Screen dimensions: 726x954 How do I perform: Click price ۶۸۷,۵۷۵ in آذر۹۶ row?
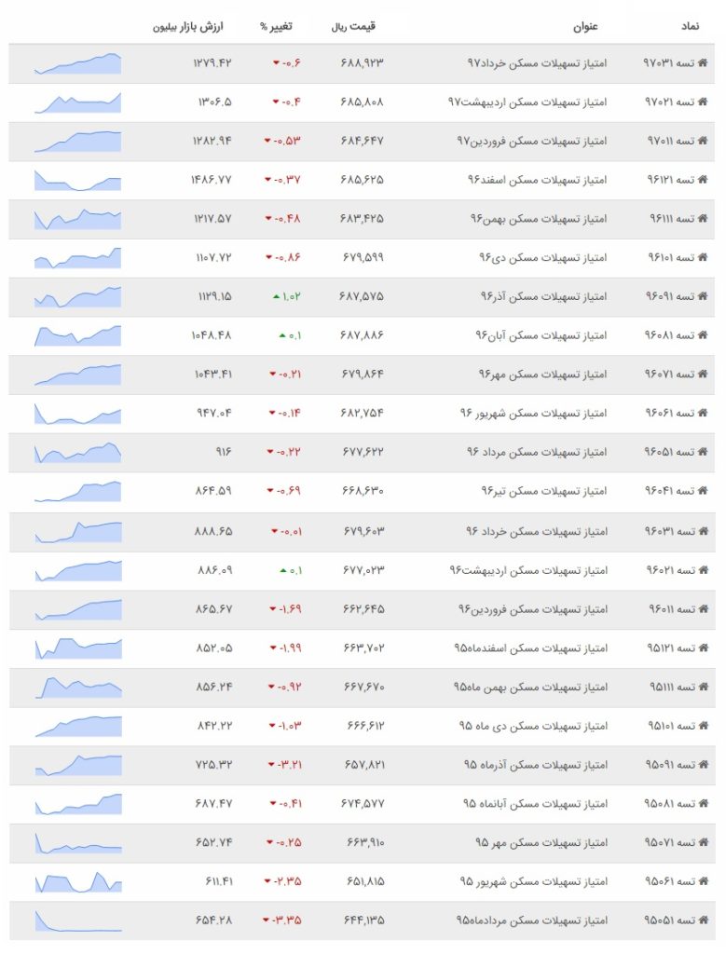coord(362,297)
